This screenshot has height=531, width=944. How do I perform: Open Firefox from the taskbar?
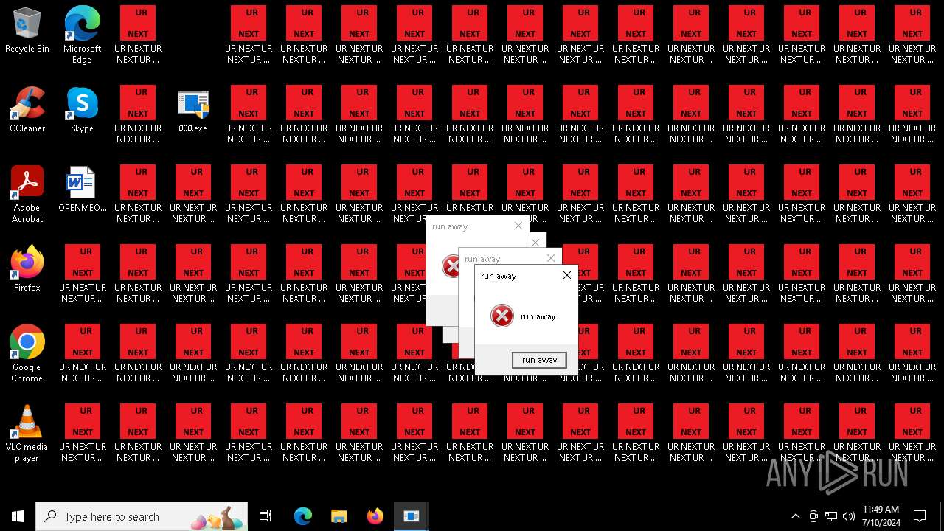[375, 516]
